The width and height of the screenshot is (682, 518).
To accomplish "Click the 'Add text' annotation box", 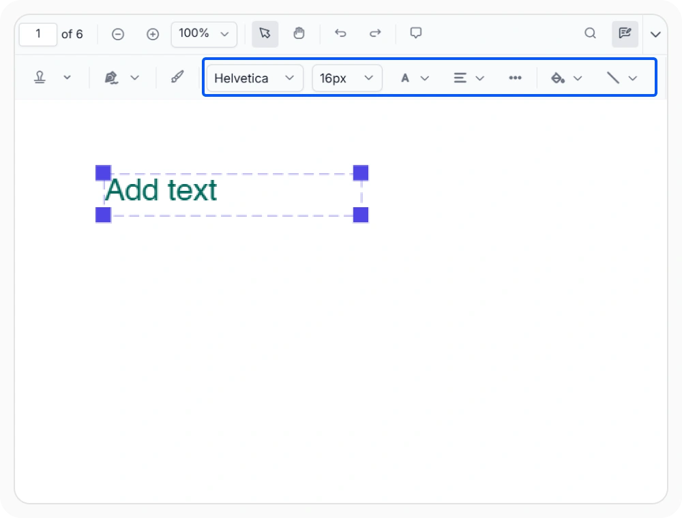I will pyautogui.click(x=232, y=194).
